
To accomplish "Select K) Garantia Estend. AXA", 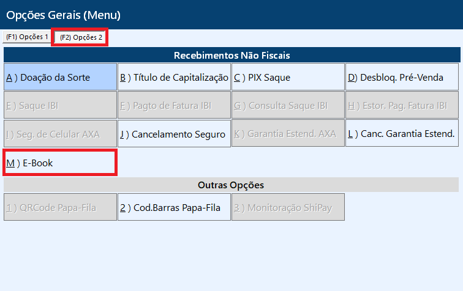I will tap(288, 133).
